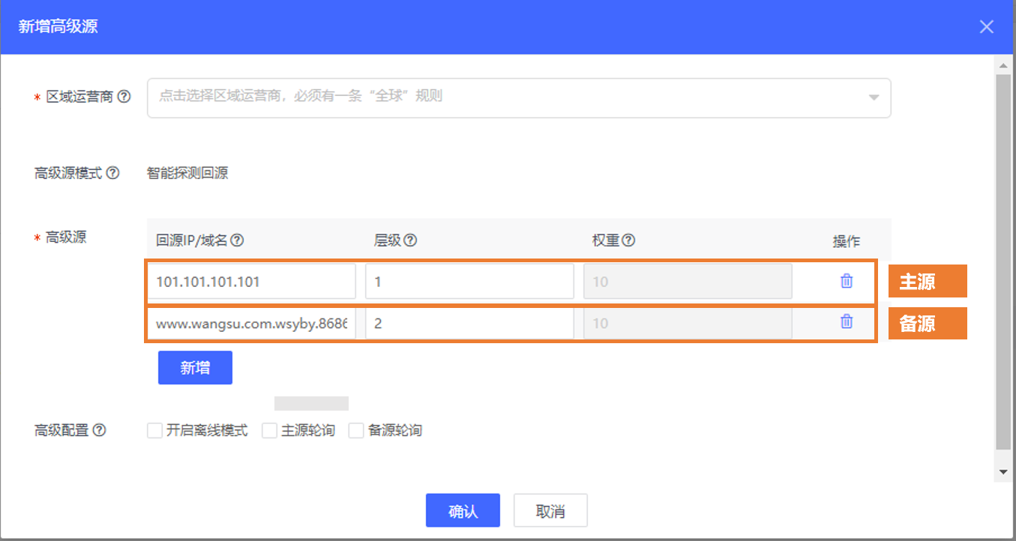
Task: Click the dialog's vertical scrollbar thumb
Action: coord(1004,262)
